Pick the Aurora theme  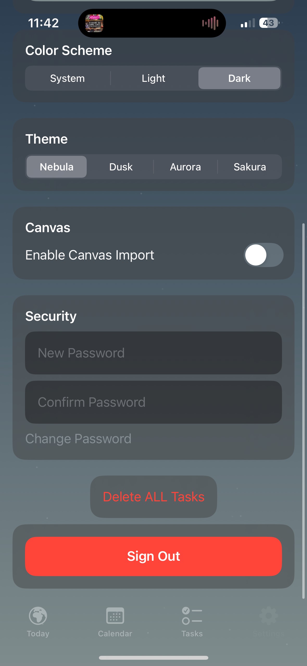(185, 167)
